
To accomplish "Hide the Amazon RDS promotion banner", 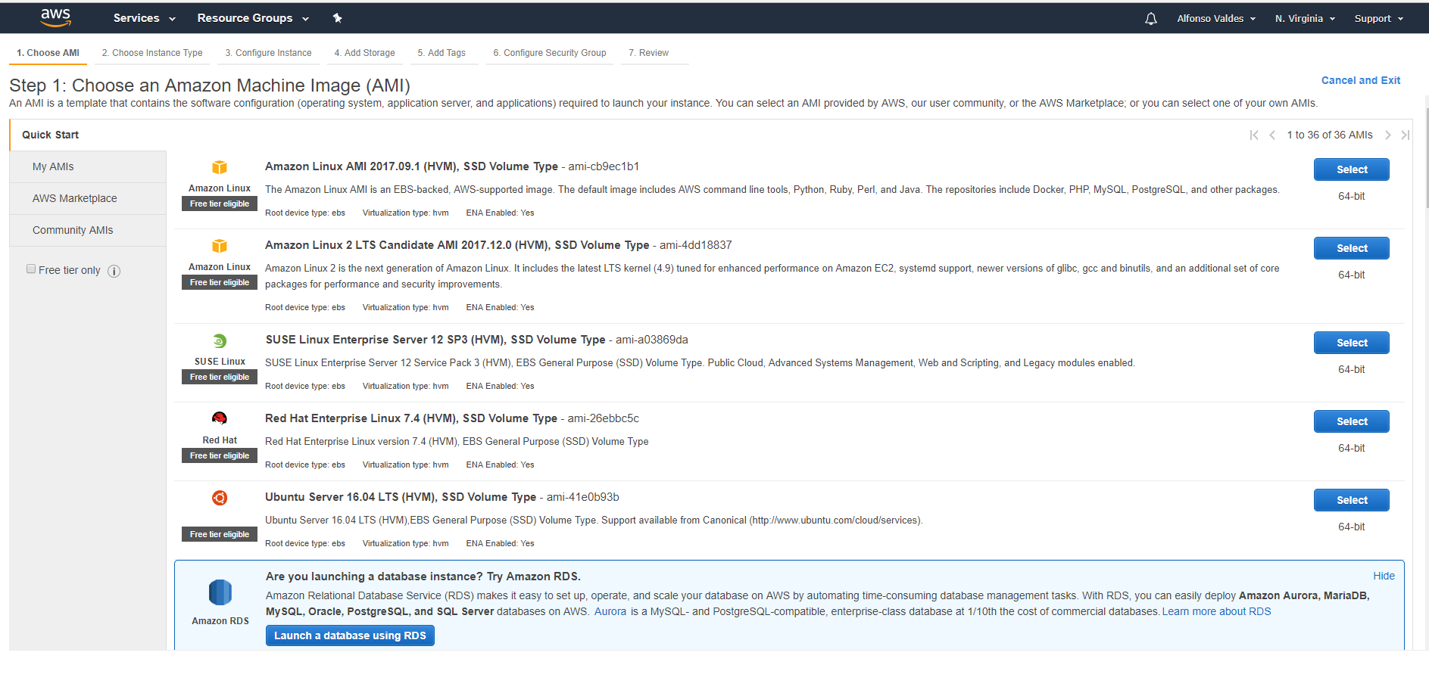I will (1384, 576).
